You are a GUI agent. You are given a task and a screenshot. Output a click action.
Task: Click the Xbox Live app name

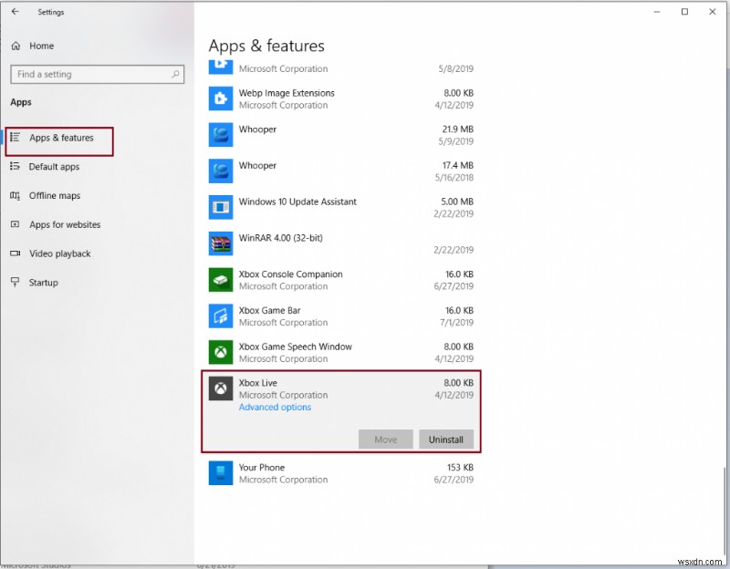click(258, 383)
